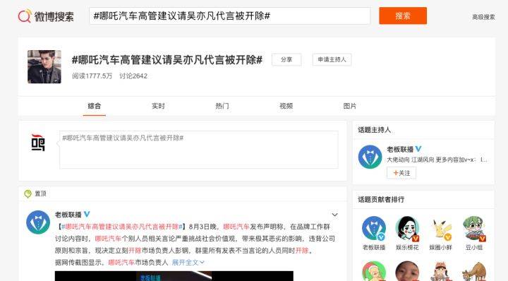Follow 老板联播 with the +关注 button
The height and width of the screenshot is (281, 508).
401,173
